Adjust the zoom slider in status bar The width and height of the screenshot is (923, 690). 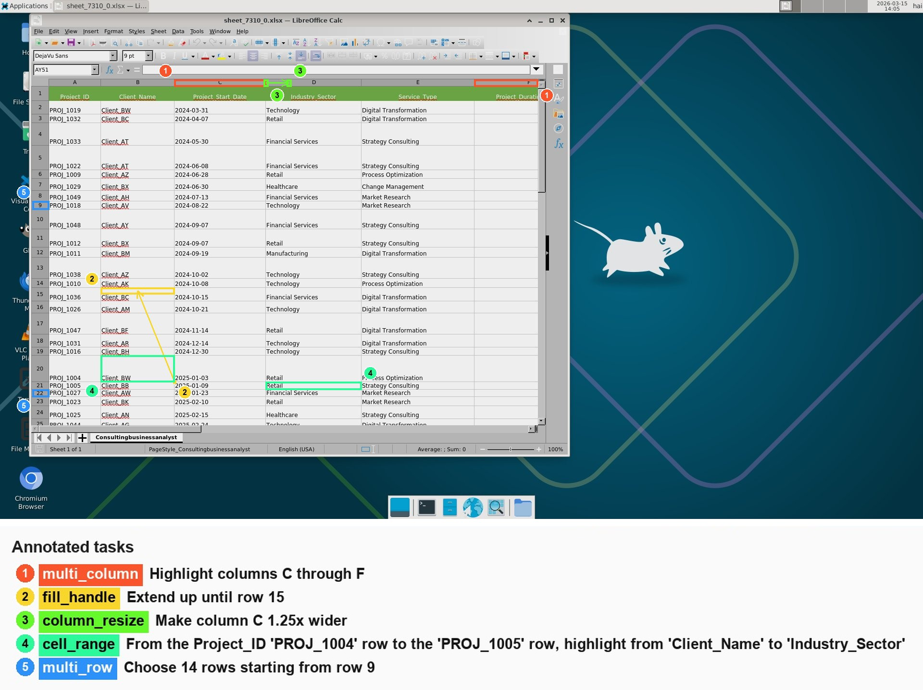pyautogui.click(x=511, y=449)
